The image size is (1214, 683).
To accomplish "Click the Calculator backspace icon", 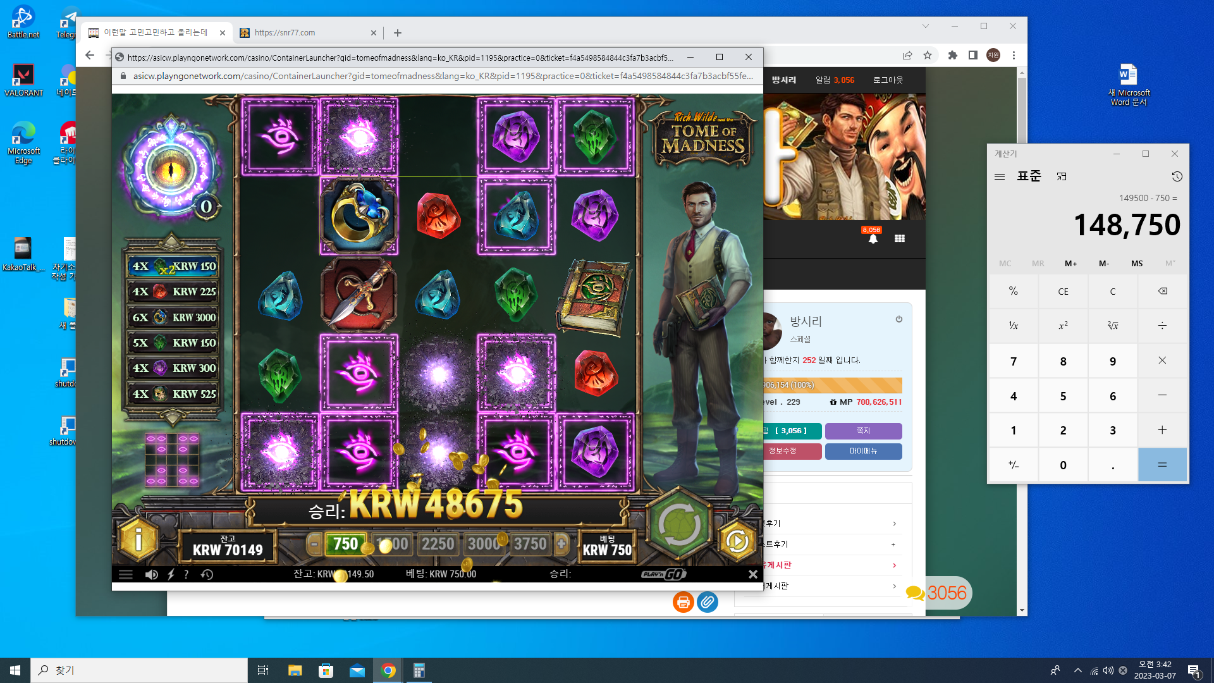I will tap(1162, 292).
